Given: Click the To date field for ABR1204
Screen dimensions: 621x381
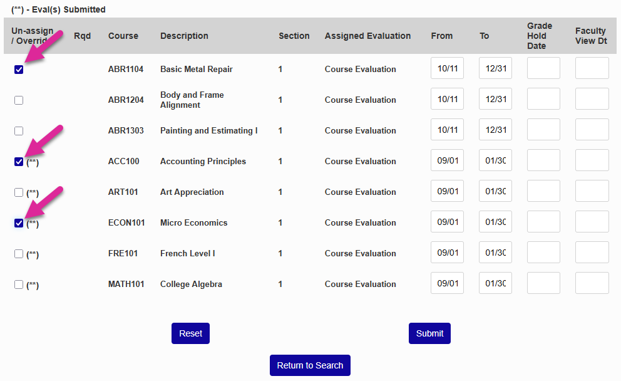Looking at the screenshot, I should coord(495,98).
